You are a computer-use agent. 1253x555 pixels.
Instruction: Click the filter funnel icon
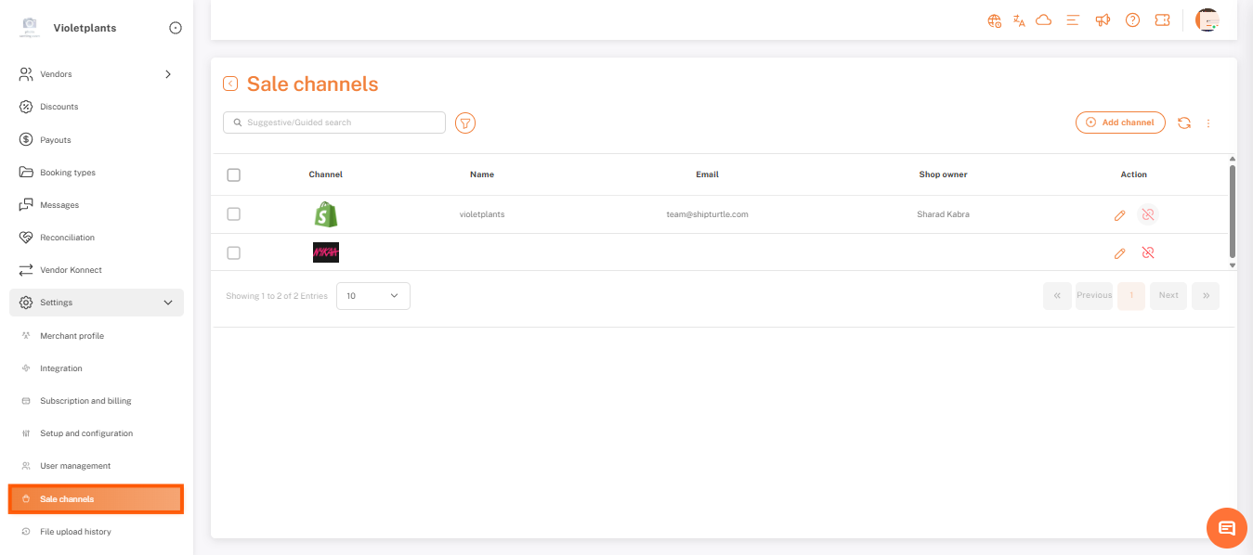[x=465, y=123]
